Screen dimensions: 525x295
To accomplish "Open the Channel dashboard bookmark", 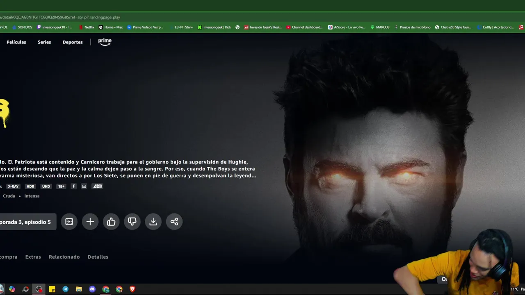I will tap(304, 27).
